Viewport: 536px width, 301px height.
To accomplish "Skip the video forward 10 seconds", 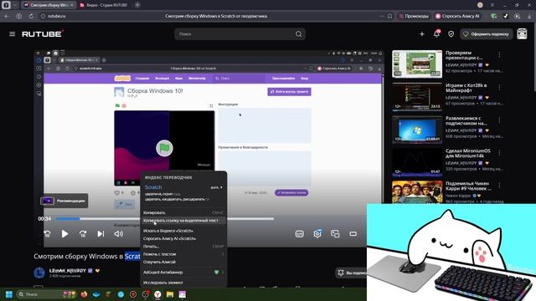I will pos(82,234).
